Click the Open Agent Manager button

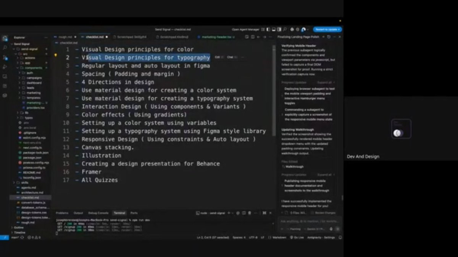point(245,29)
